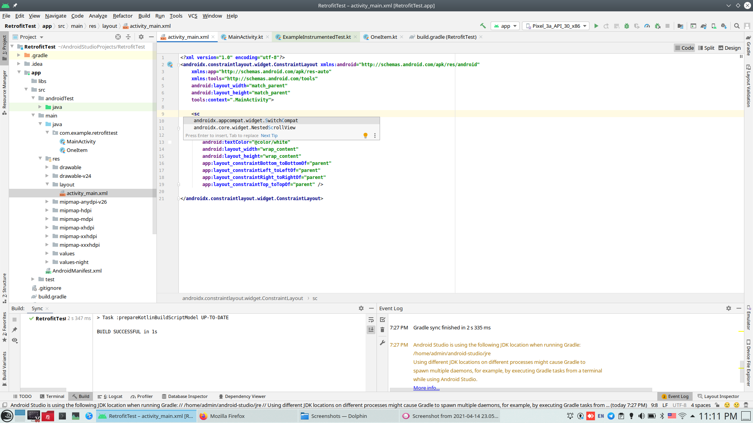Select SwitchCompat autocomplete suggestion
Viewport: 753px width, 423px height.
246,121
